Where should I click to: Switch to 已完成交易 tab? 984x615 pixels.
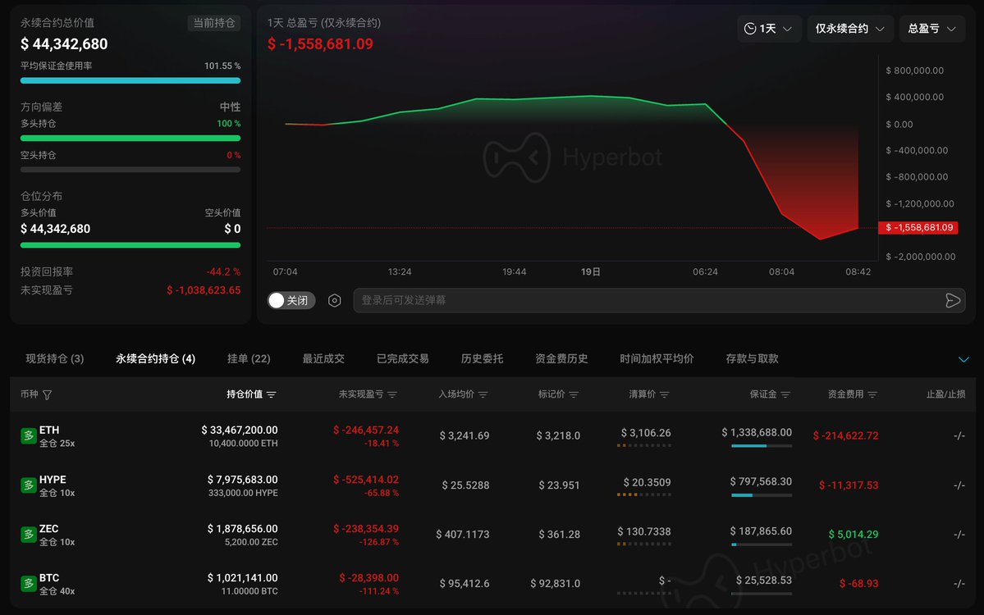[x=402, y=358]
